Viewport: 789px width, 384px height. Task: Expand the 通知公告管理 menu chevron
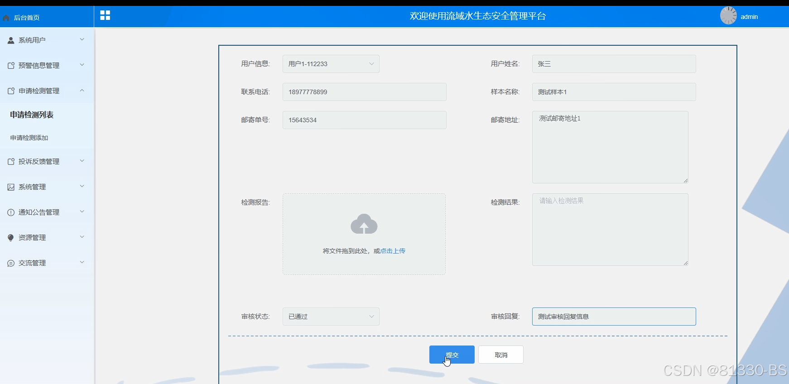[82, 211]
